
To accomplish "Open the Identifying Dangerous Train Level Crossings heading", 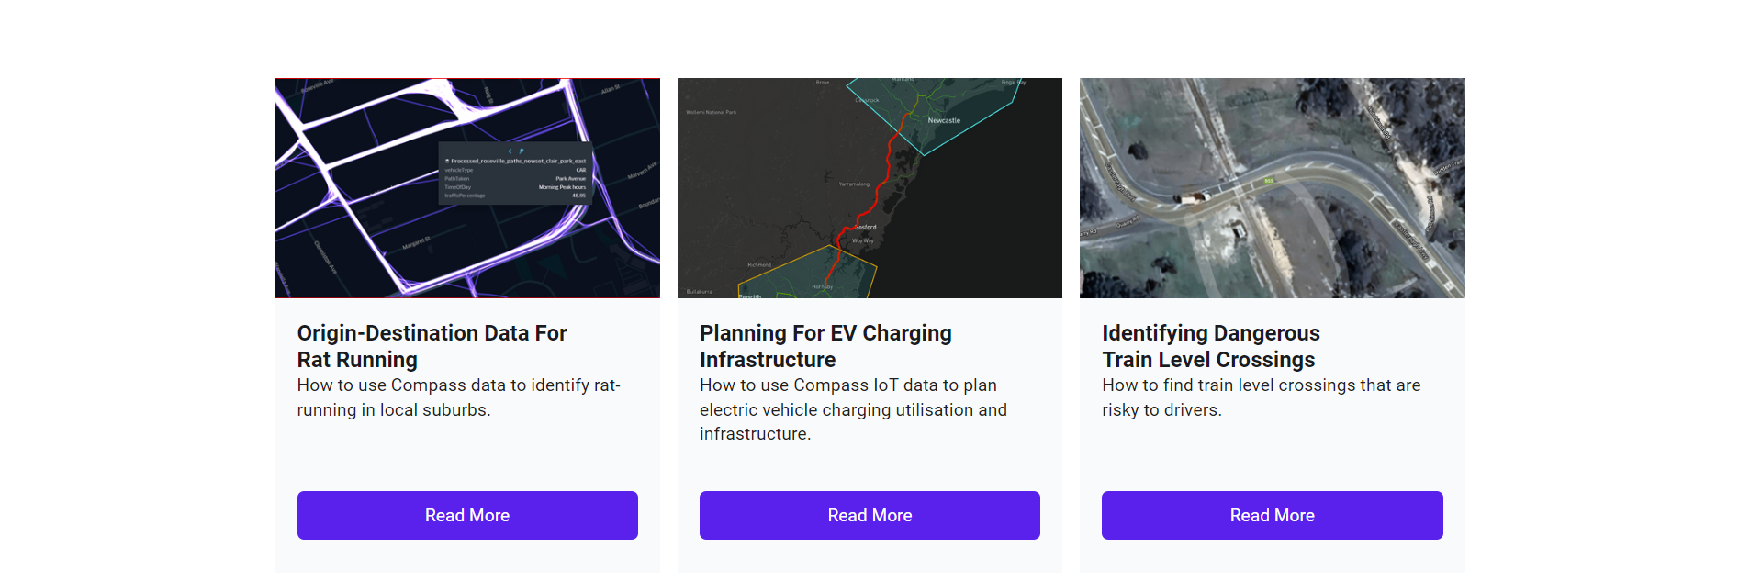I will click(1210, 346).
